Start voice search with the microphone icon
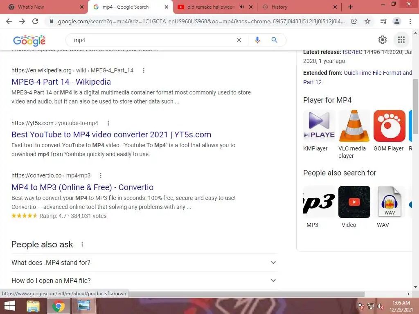 click(257, 40)
